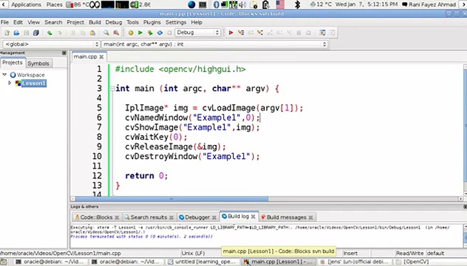Click the editor vertical scrollbar

pyautogui.click(x=465, y=130)
